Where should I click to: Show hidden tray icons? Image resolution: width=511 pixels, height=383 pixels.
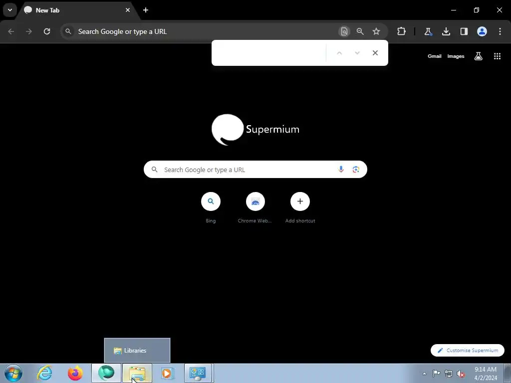[424, 374]
